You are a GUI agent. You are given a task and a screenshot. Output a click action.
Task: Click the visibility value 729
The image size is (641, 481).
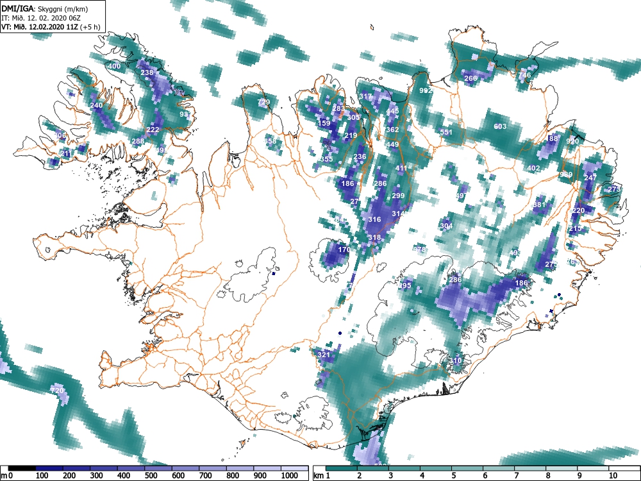point(263,102)
